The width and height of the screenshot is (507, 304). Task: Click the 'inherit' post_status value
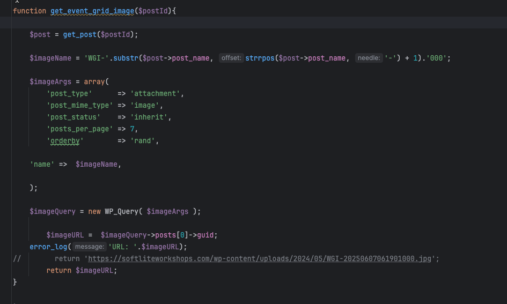point(149,117)
